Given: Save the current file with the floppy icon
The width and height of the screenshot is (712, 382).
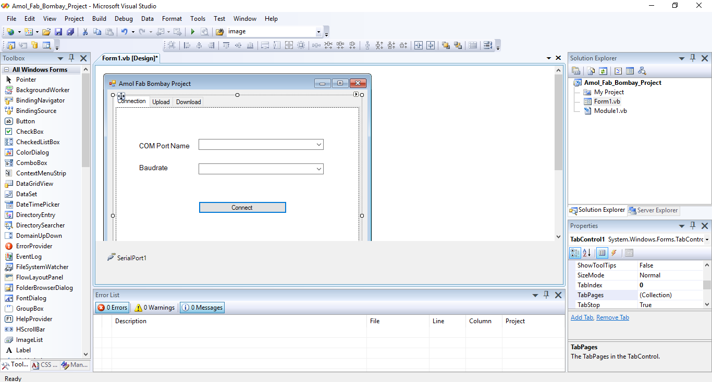Looking at the screenshot, I should pyautogui.click(x=58, y=32).
